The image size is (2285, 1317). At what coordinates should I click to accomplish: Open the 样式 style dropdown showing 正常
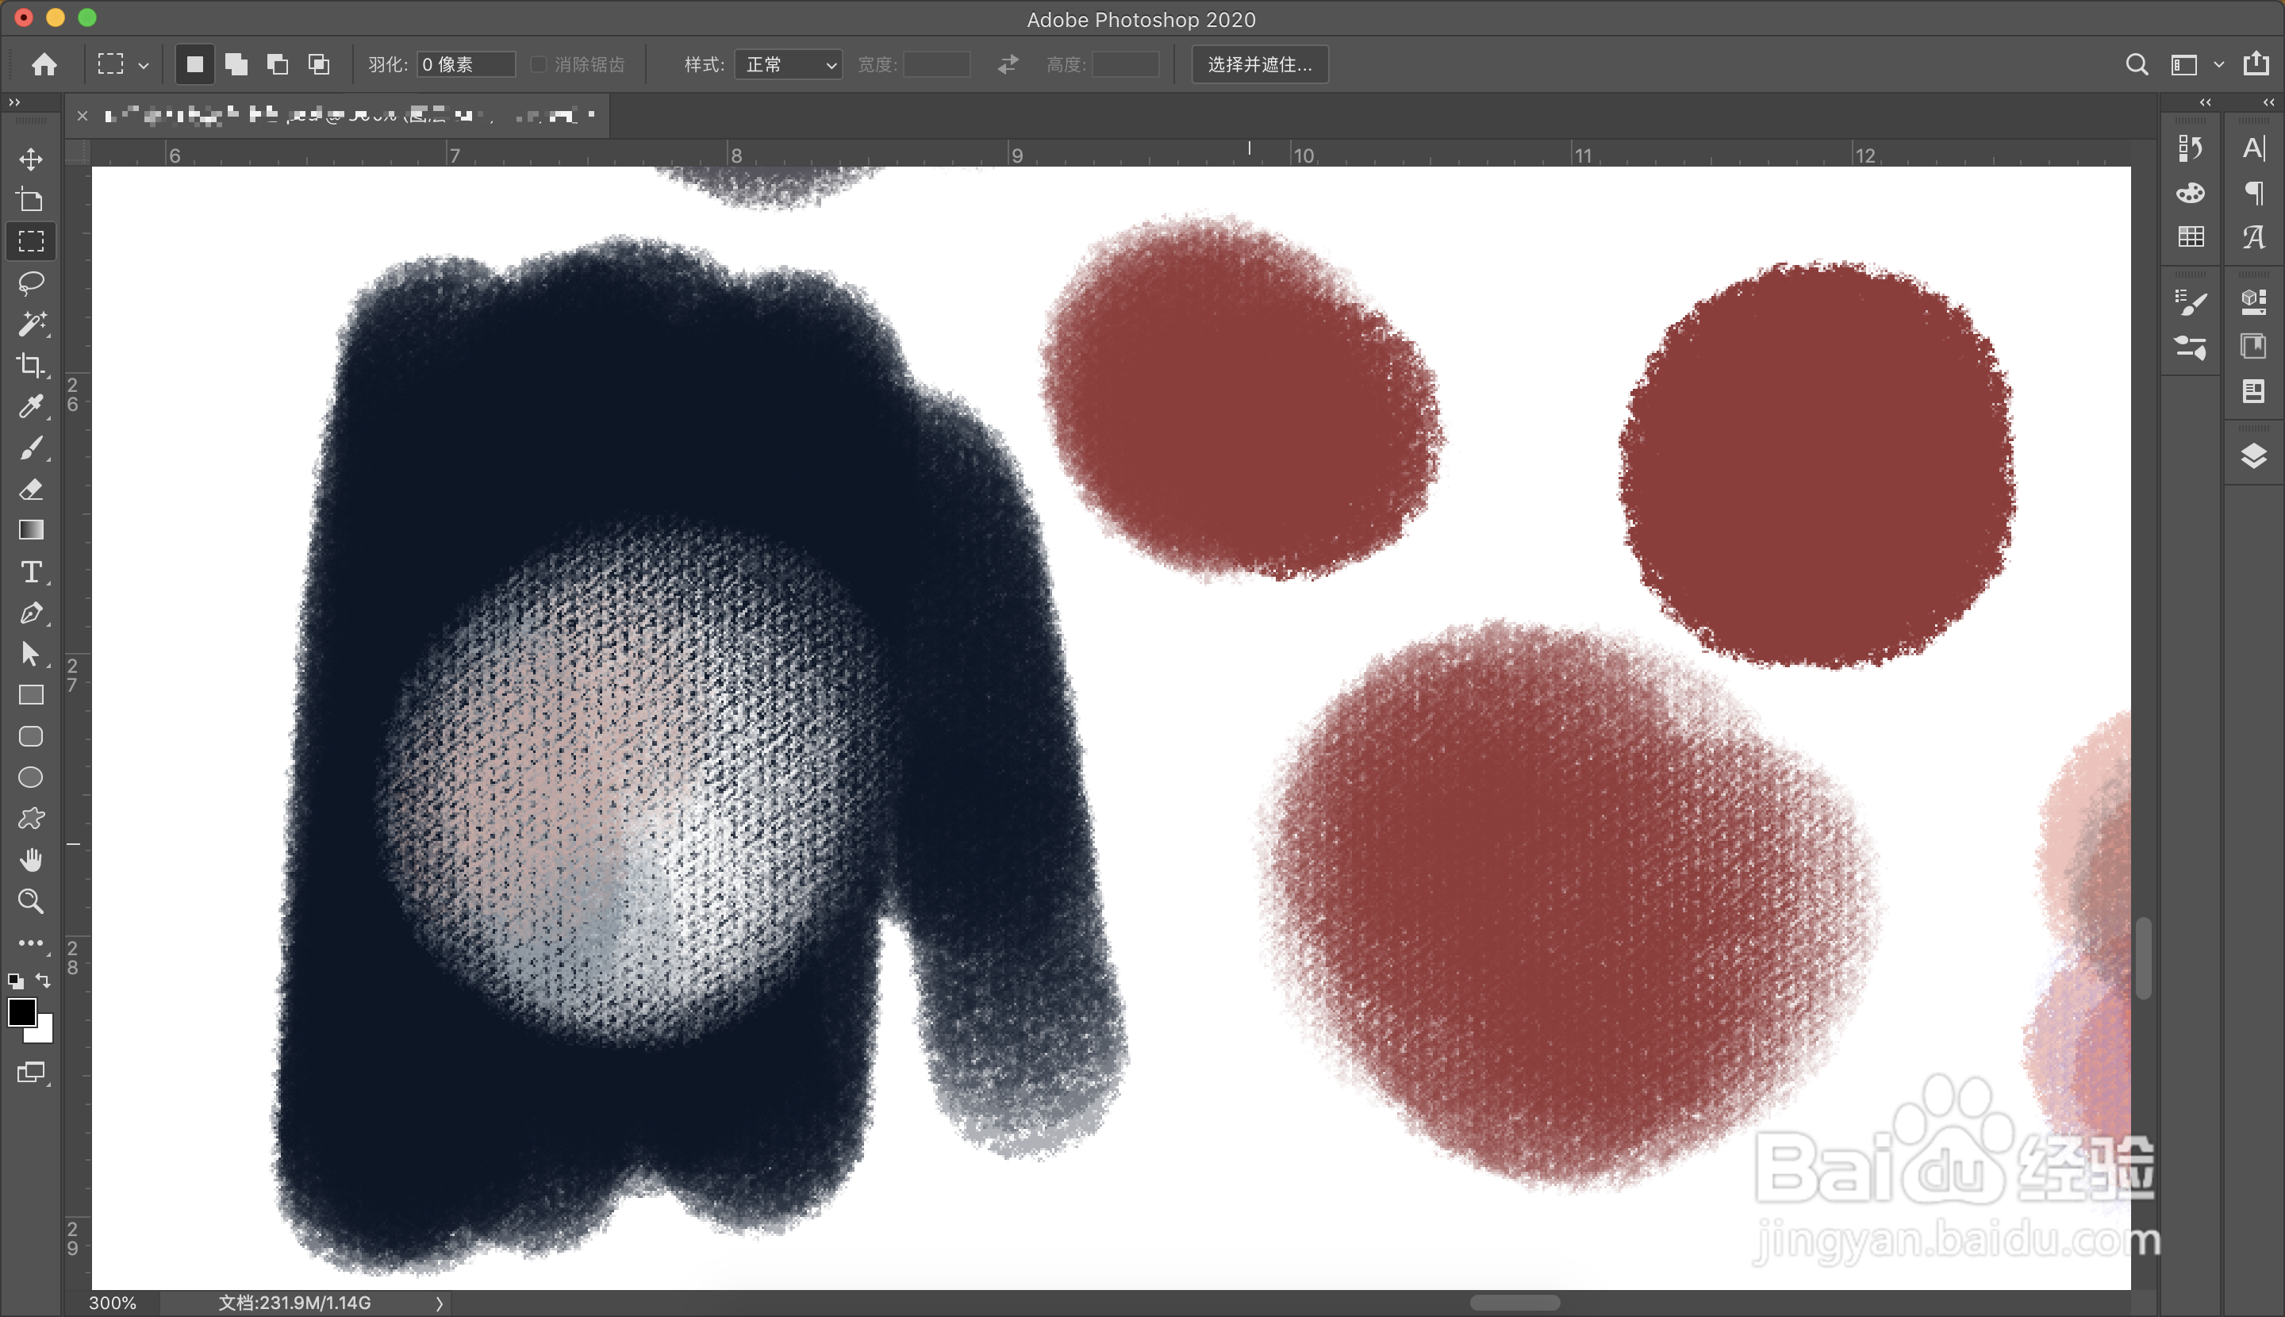click(788, 64)
